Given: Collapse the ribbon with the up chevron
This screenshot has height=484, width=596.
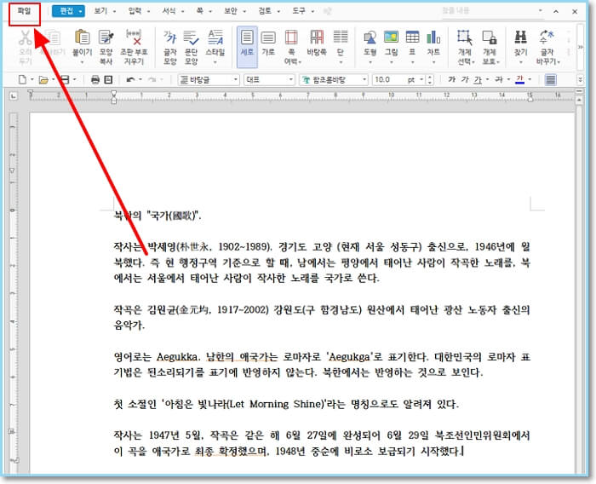Looking at the screenshot, I should point(556,11).
